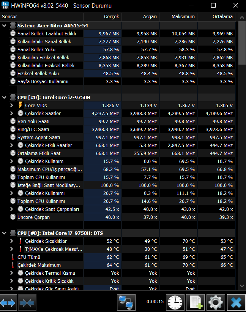Open sensor settings gear icon
This screenshot has width=246, height=312.
(216, 302)
